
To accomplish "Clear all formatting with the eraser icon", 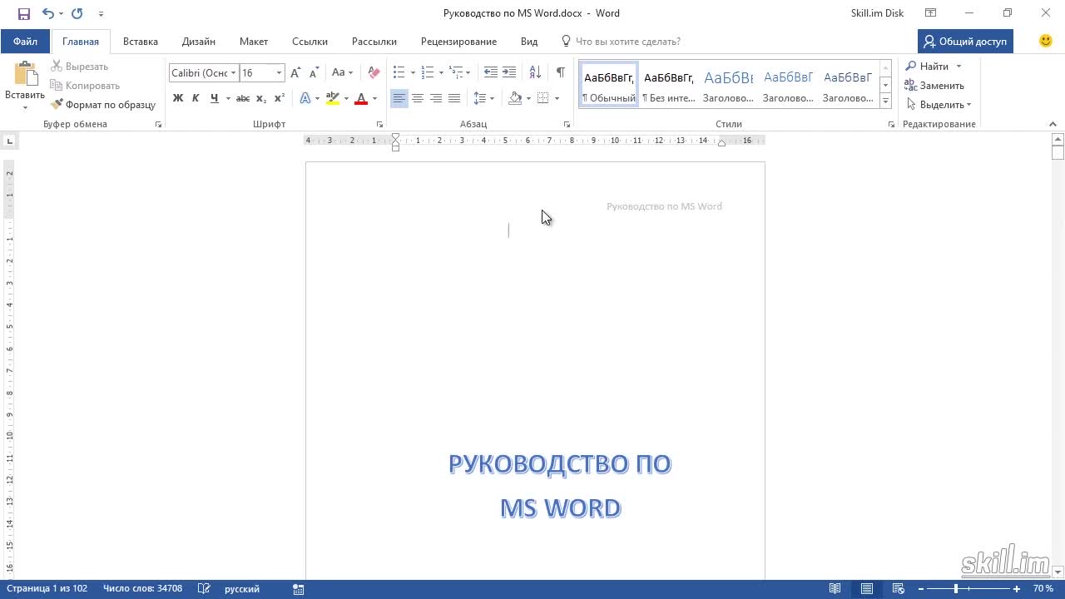I will coord(374,73).
